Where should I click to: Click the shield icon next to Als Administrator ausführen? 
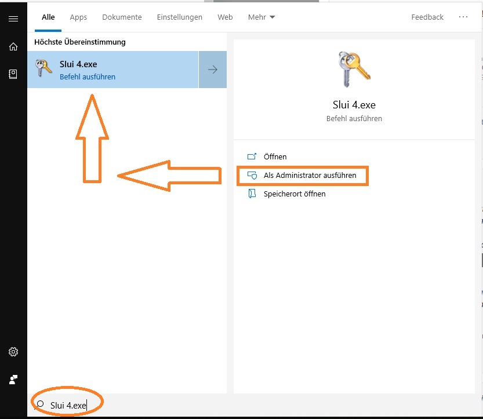252,175
